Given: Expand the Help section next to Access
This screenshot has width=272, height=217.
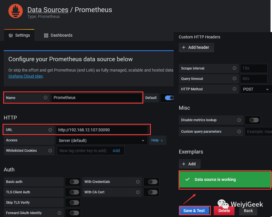Looking at the screenshot, I should (157, 140).
